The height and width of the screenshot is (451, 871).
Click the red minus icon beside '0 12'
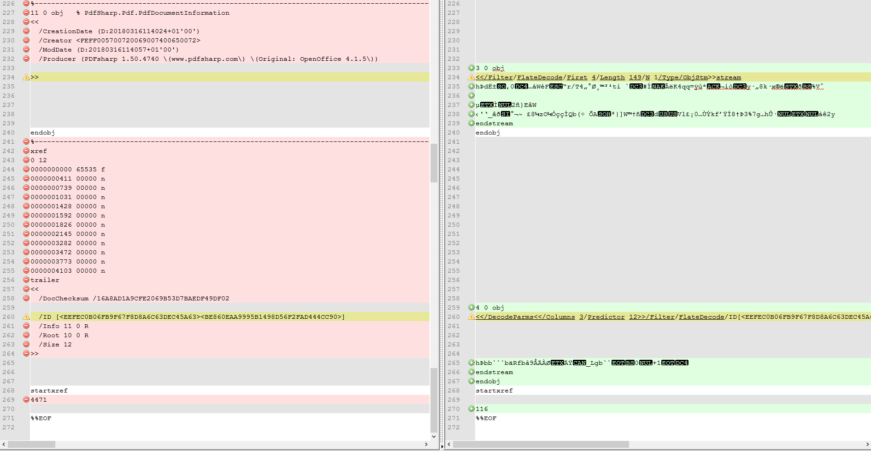click(x=26, y=160)
